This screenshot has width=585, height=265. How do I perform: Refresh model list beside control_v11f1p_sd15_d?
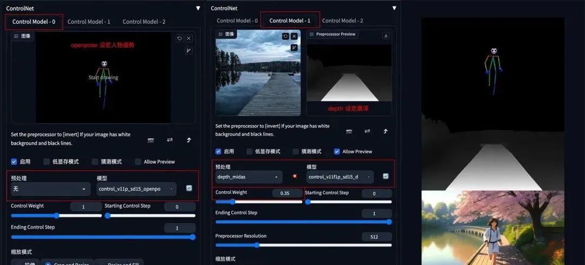tap(386, 176)
